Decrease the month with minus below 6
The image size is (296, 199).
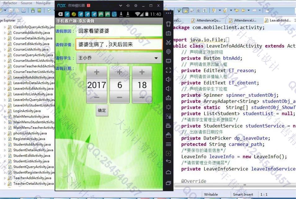coord(119,97)
